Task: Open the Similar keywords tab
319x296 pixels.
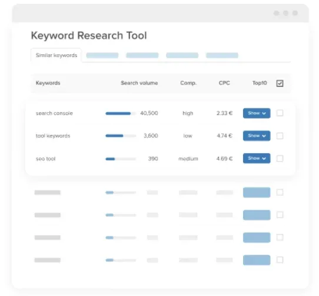Action: pos(57,55)
